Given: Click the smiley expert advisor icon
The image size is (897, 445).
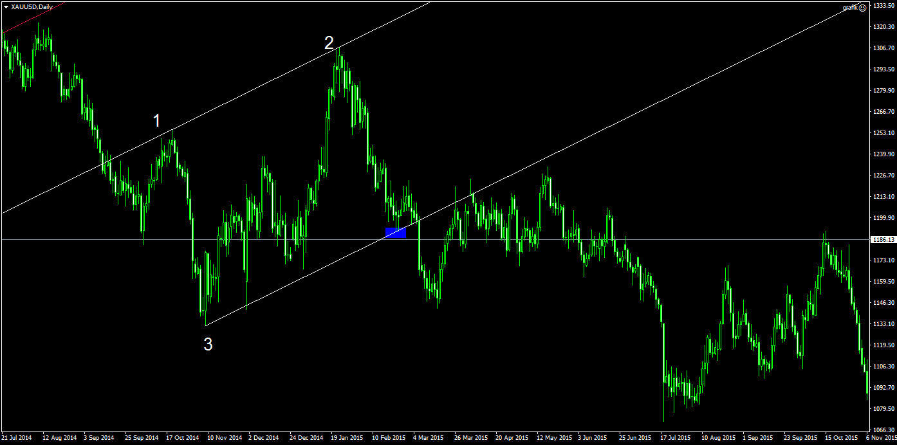Looking at the screenshot, I should coord(862,8).
